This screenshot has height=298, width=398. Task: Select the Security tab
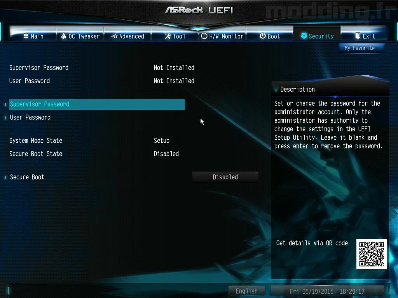pyautogui.click(x=317, y=36)
